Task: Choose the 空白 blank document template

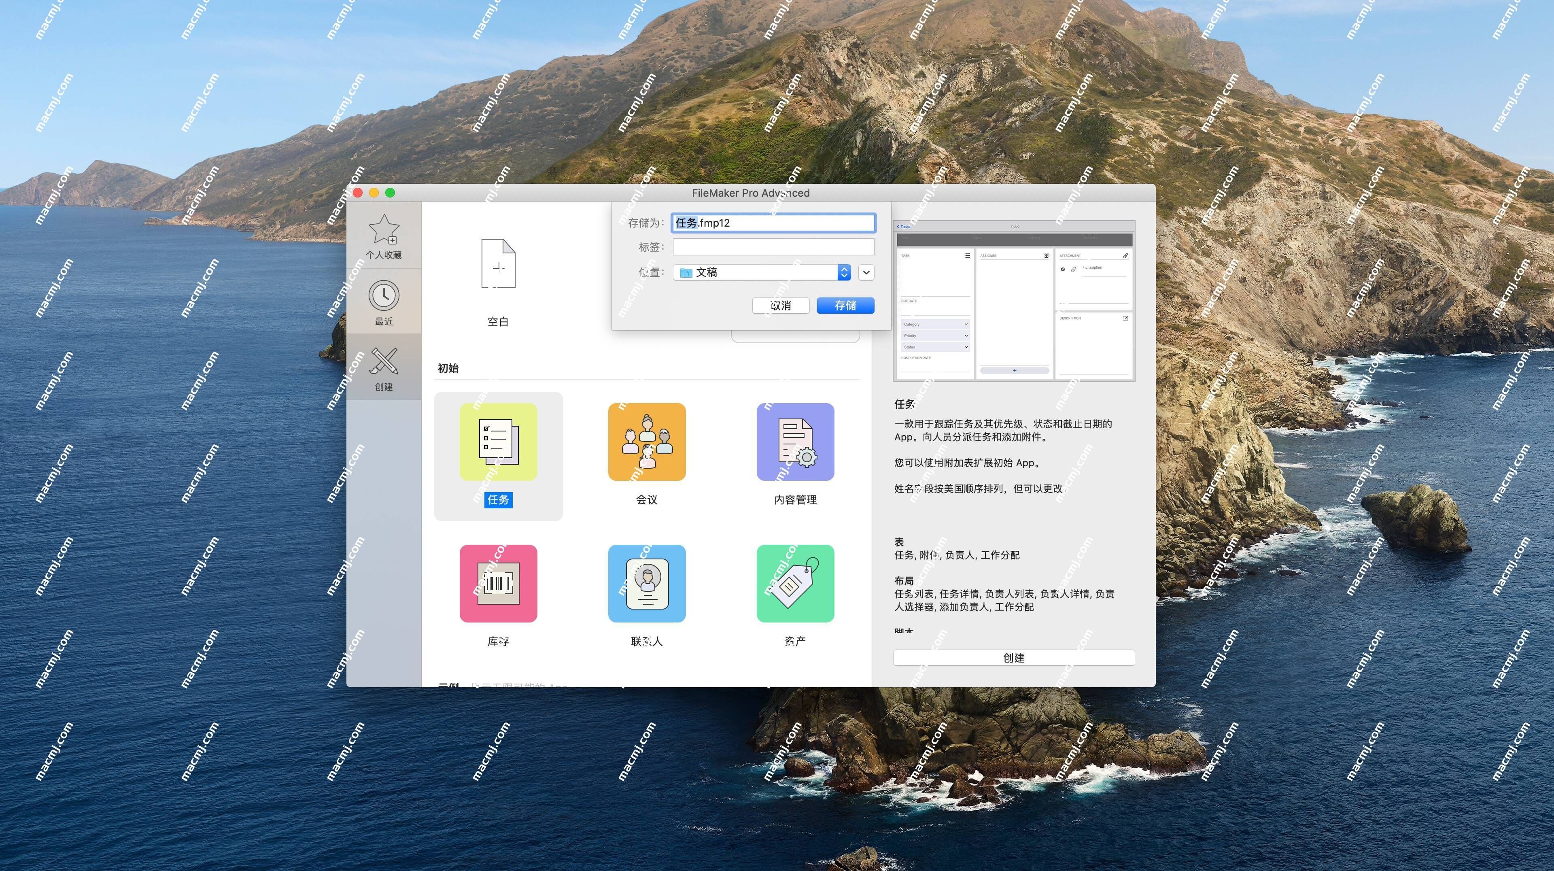Action: [498, 263]
